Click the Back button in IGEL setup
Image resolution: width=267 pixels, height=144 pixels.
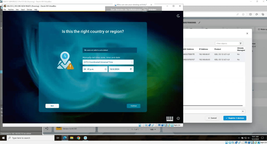tap(52, 106)
